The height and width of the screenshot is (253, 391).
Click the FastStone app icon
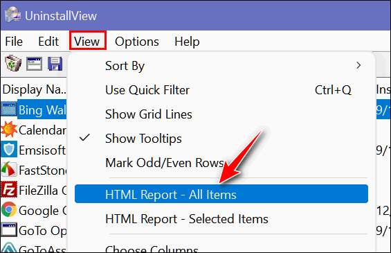tap(9, 170)
